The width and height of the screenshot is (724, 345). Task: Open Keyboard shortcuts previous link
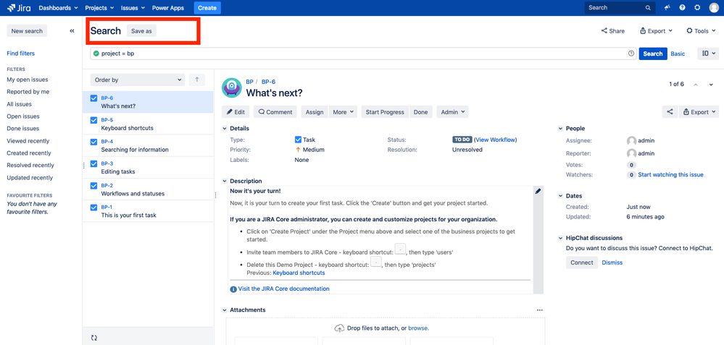pyautogui.click(x=299, y=273)
